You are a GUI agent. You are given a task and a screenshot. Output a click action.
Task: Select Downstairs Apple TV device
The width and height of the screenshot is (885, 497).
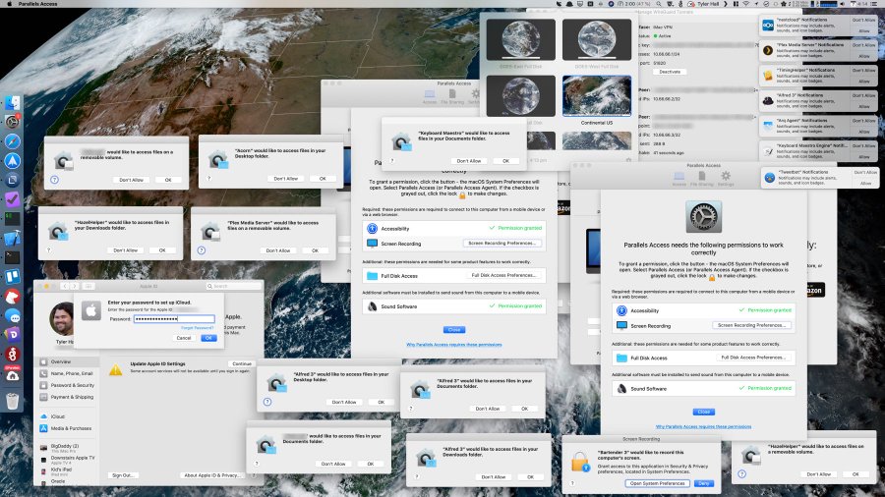[x=66, y=460]
